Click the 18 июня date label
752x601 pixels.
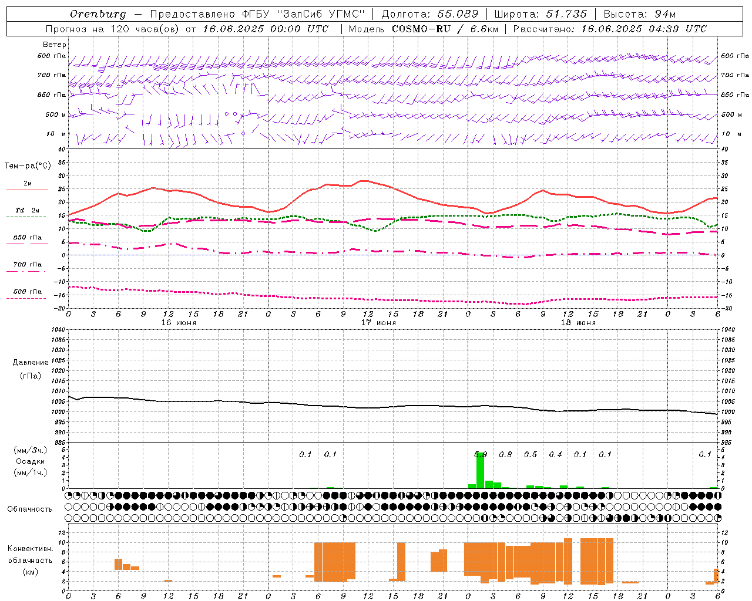coord(578,323)
